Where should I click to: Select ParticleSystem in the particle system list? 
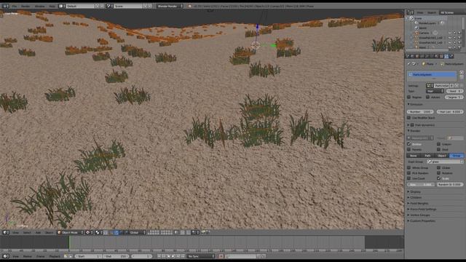432,74
